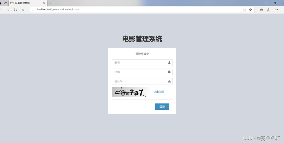Click the warning triangle icon in the 验证码 field

point(169,81)
